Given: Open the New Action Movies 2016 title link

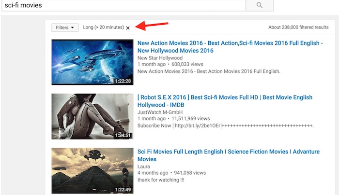Looking at the screenshot, I should click(230, 47).
